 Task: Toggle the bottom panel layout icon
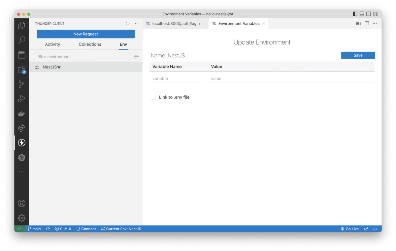(x=362, y=14)
